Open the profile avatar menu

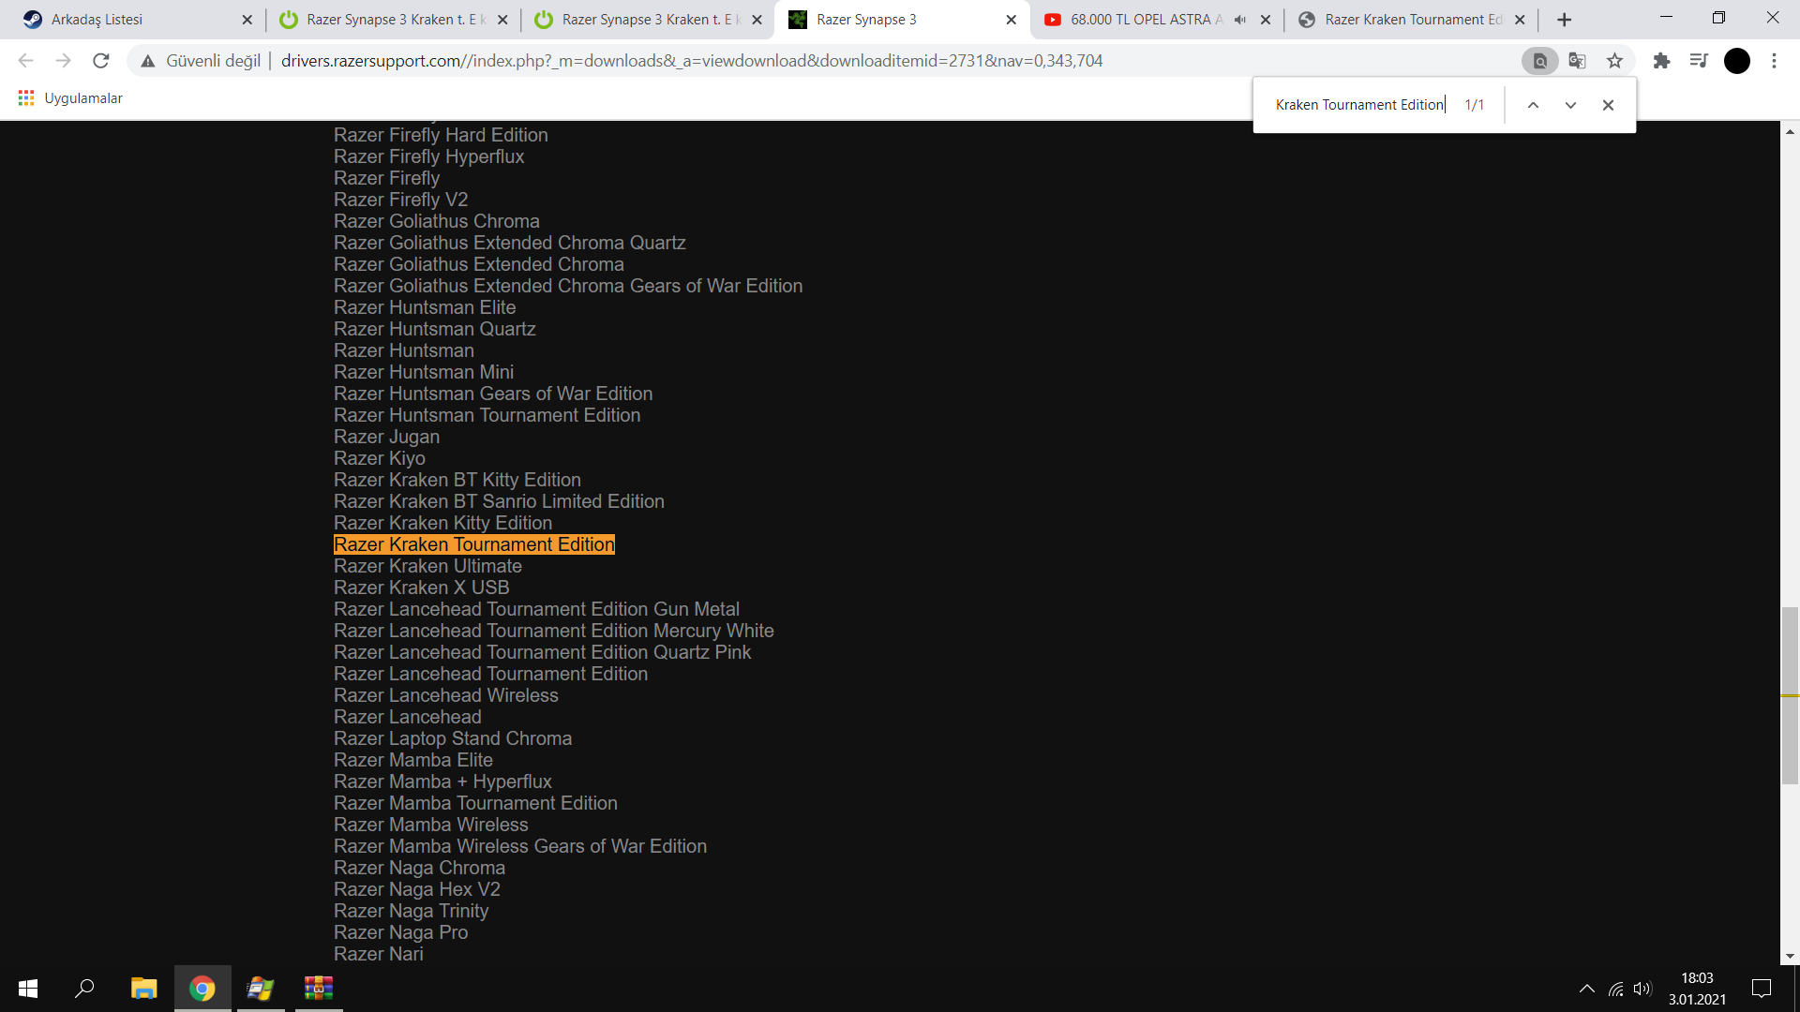coord(1736,61)
